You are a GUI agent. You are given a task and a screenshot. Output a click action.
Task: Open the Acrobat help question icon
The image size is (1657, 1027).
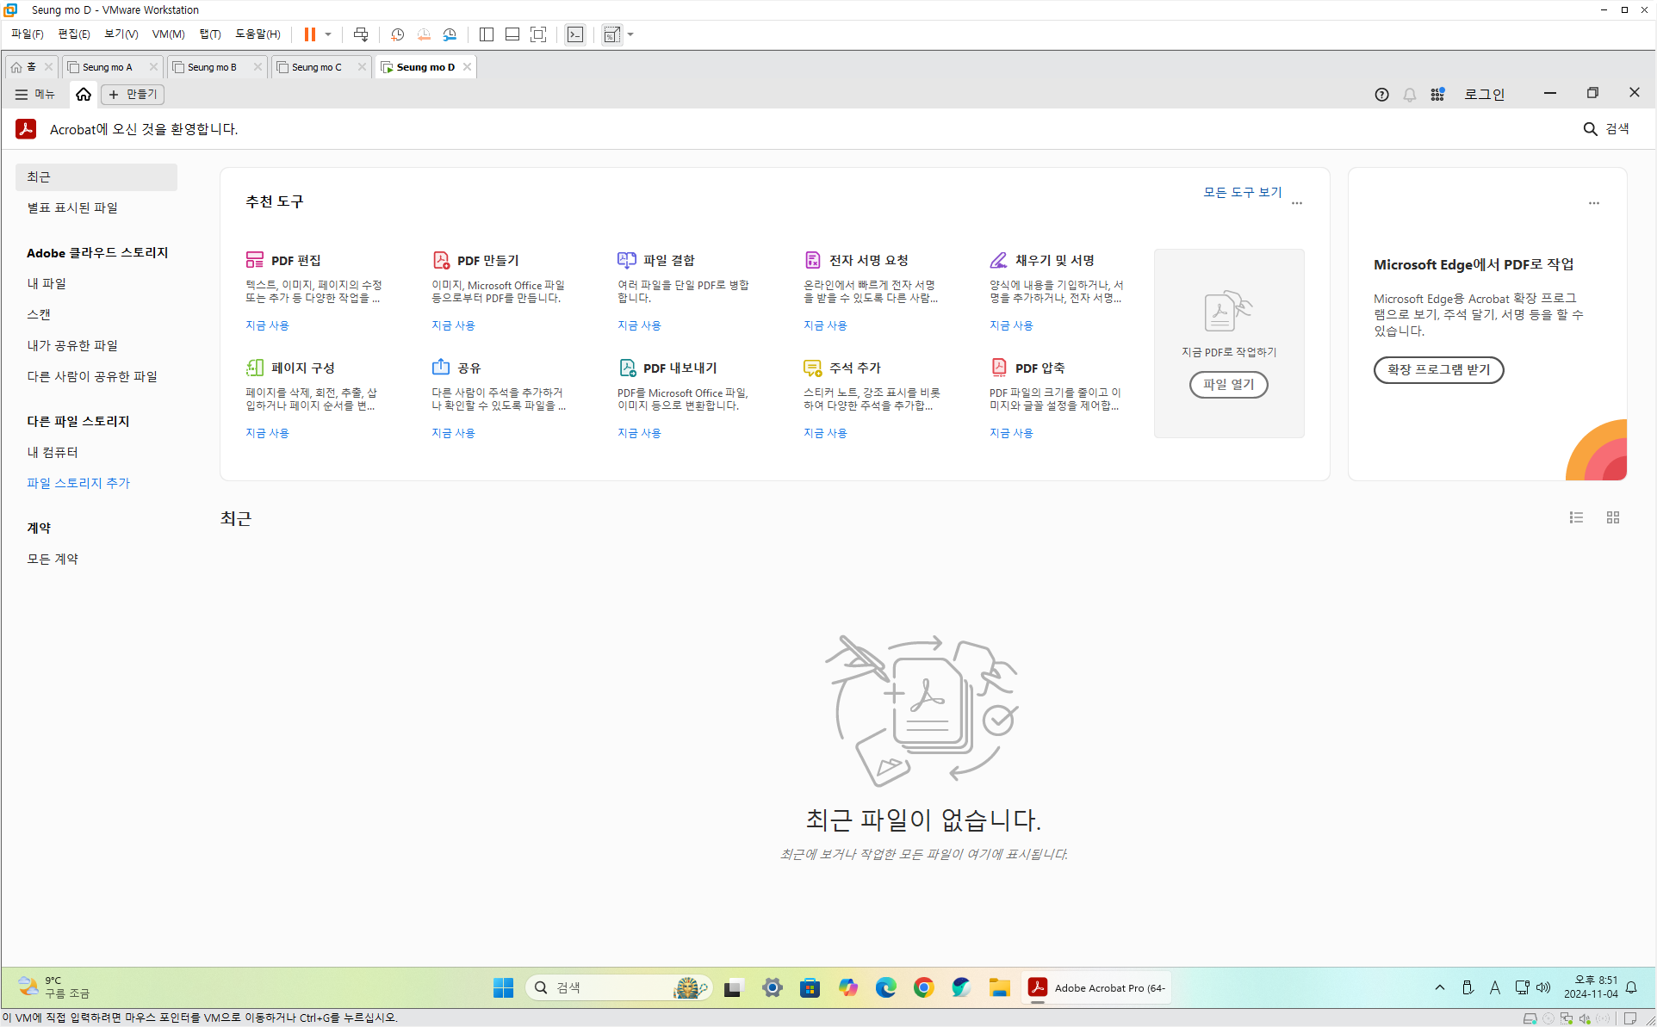click(1381, 95)
